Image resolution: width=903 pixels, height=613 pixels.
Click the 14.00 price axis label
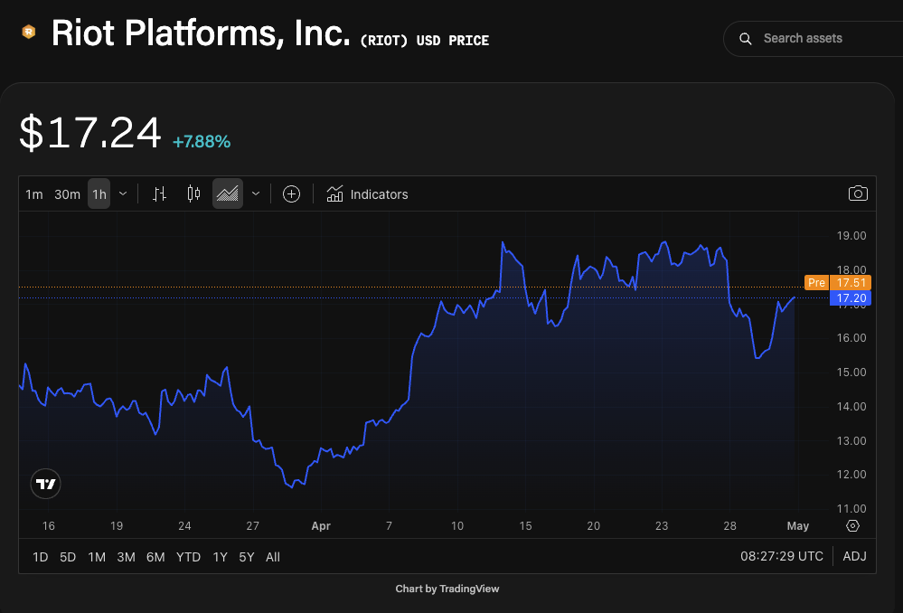pyautogui.click(x=851, y=407)
